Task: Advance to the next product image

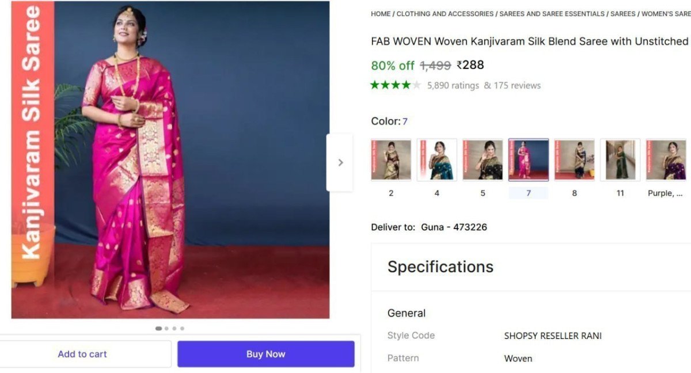Action: point(340,163)
